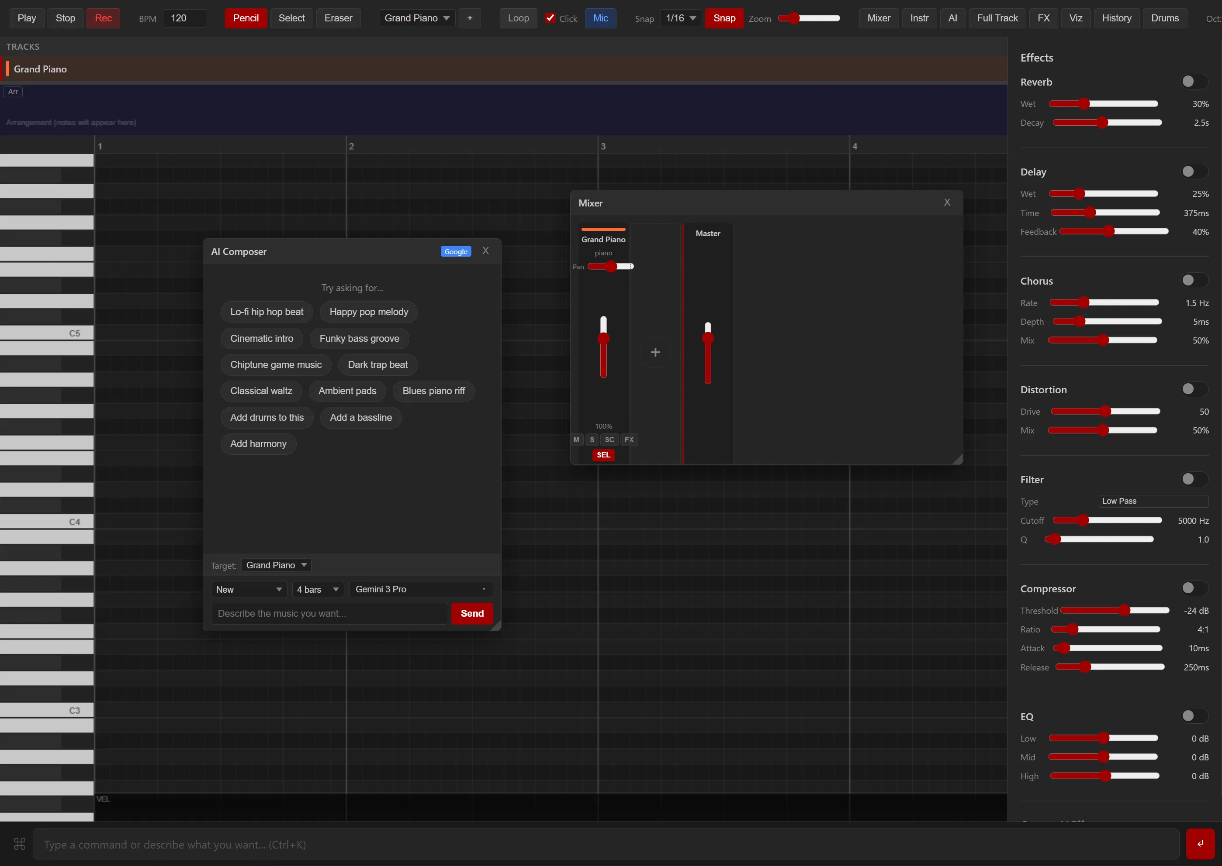Switch to the Arr tab

coord(13,91)
